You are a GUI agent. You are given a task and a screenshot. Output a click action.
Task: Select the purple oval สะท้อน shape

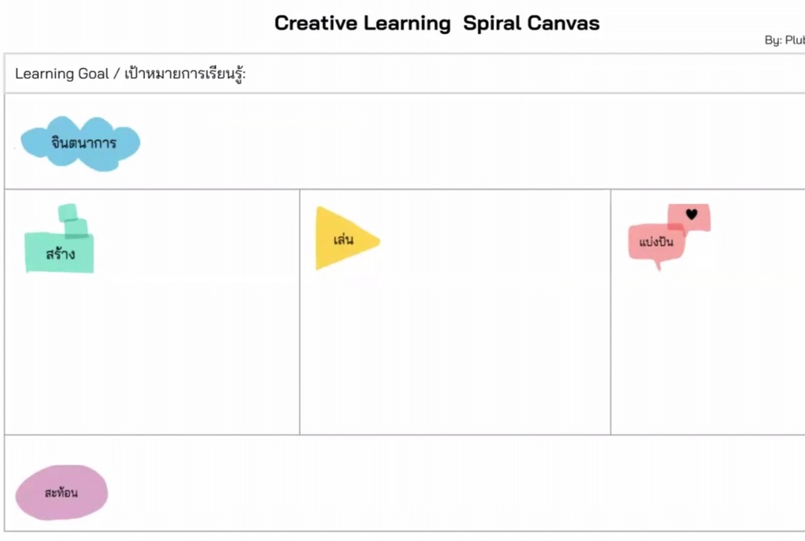(x=62, y=492)
